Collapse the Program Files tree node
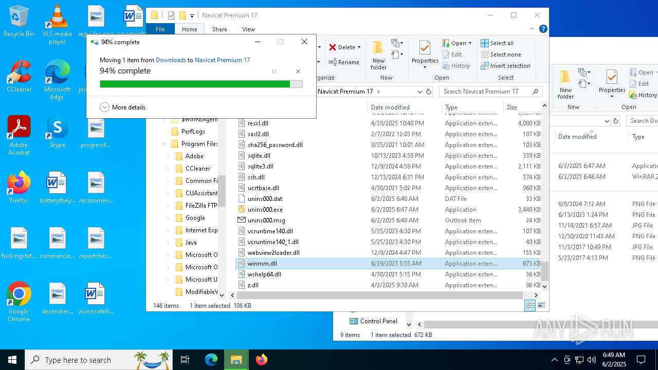This screenshot has width=658, height=370. (163, 144)
